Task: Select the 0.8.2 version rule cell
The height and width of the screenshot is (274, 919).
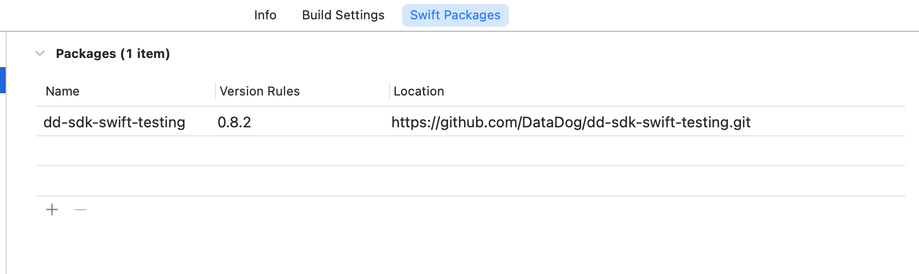Action: [x=234, y=122]
